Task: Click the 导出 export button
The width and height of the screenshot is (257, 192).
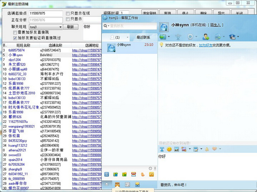Action: tap(221, 13)
